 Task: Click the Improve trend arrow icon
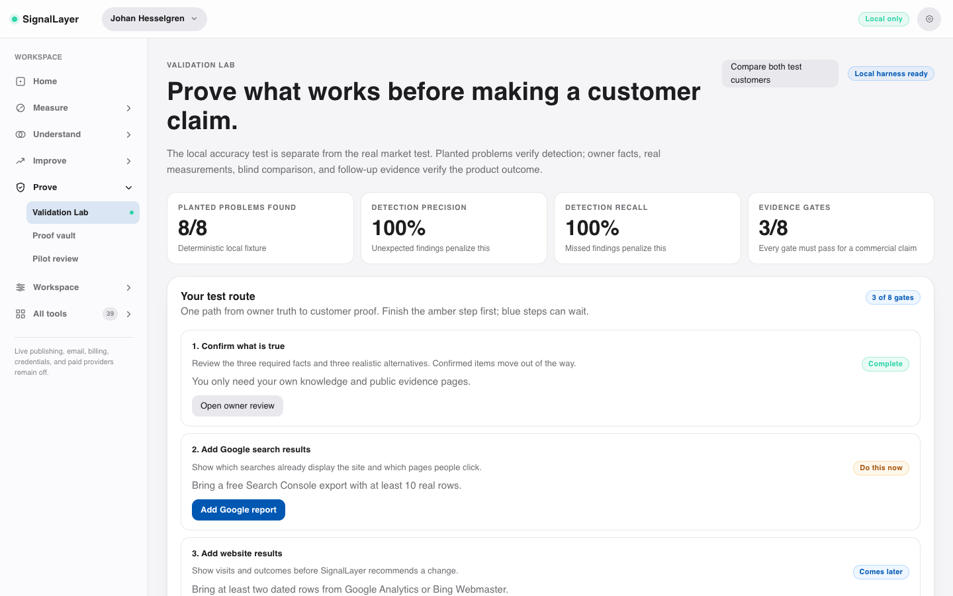click(21, 161)
